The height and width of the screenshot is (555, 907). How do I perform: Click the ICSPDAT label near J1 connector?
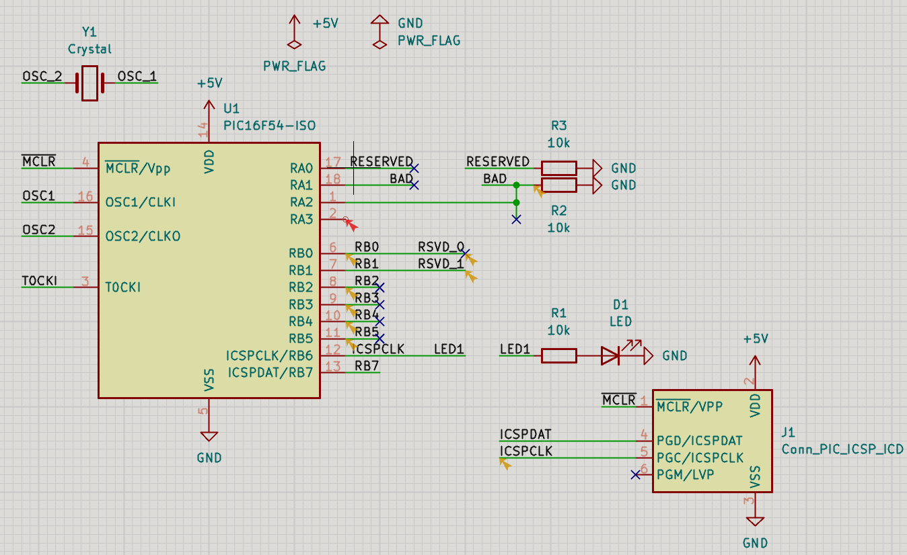pyautogui.click(x=525, y=434)
